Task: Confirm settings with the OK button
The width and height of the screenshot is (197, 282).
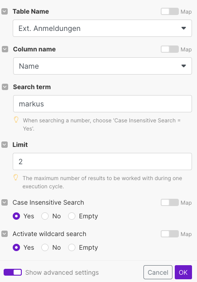Action: (x=183, y=272)
